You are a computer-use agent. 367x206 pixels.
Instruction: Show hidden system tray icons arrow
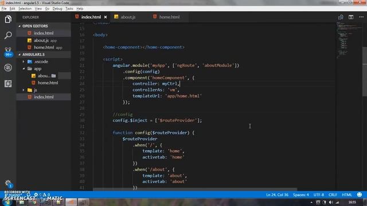pos(311,202)
